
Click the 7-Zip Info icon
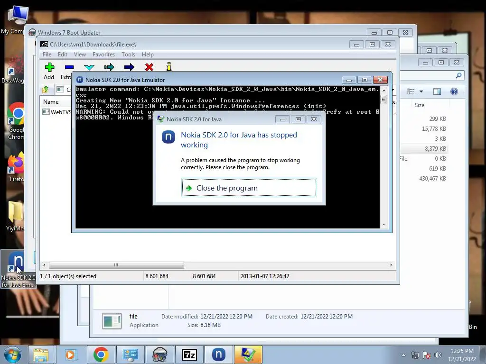[169, 66]
